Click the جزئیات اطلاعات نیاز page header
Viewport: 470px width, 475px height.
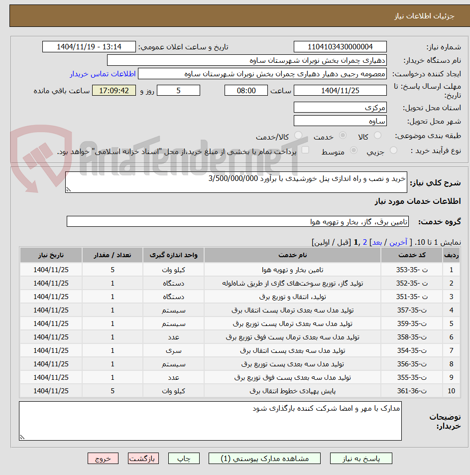pos(424,16)
